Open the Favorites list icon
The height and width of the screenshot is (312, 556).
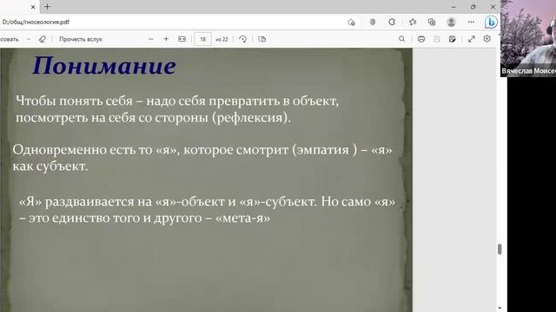pyautogui.click(x=413, y=22)
